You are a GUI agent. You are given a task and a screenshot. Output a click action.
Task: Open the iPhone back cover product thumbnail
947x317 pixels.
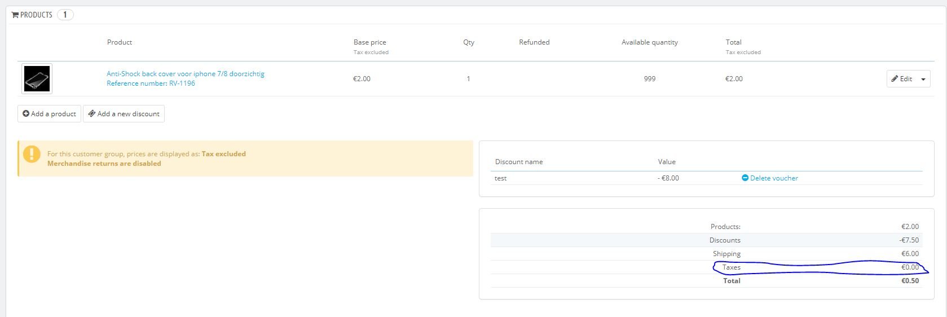click(37, 79)
